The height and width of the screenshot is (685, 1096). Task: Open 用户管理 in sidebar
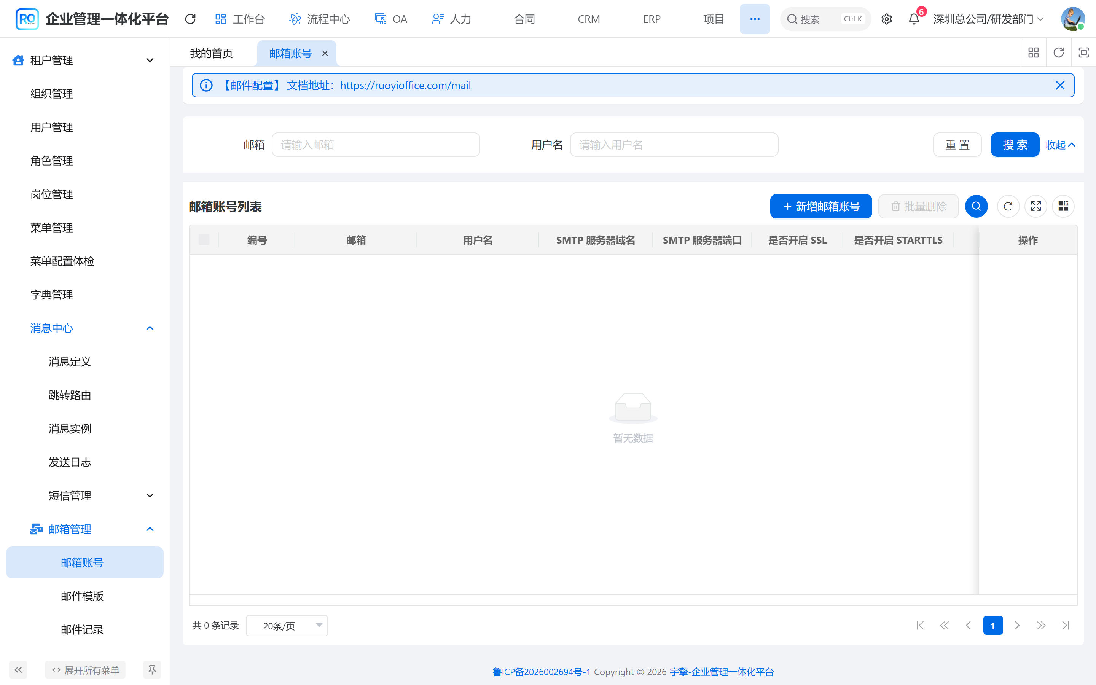point(85,127)
